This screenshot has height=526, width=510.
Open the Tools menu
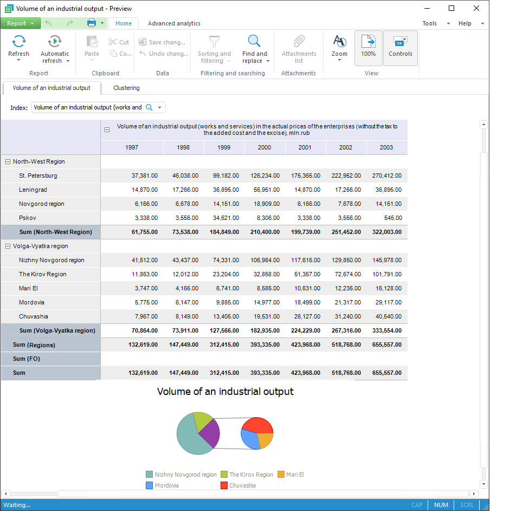tap(430, 23)
